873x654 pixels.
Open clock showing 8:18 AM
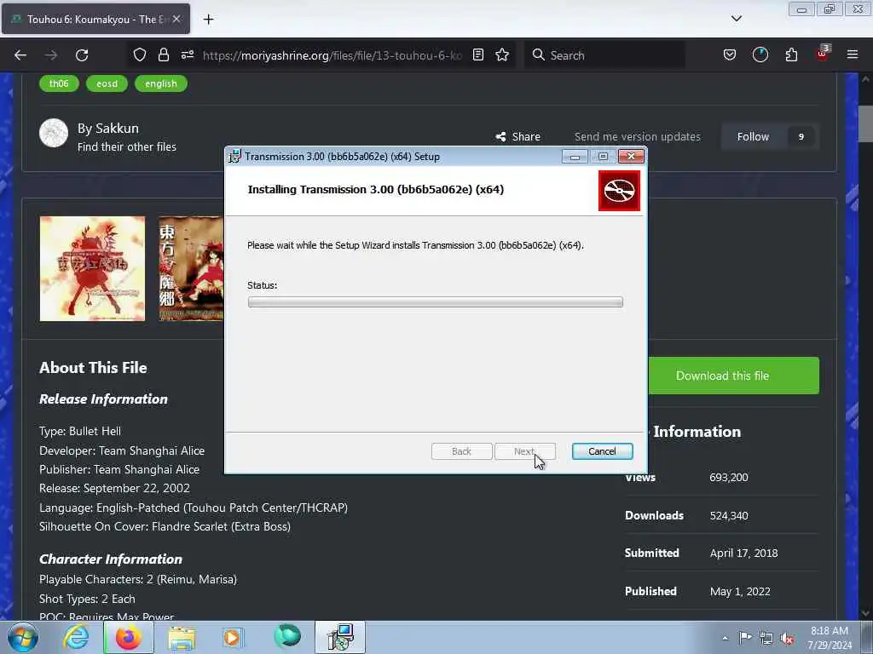click(830, 638)
